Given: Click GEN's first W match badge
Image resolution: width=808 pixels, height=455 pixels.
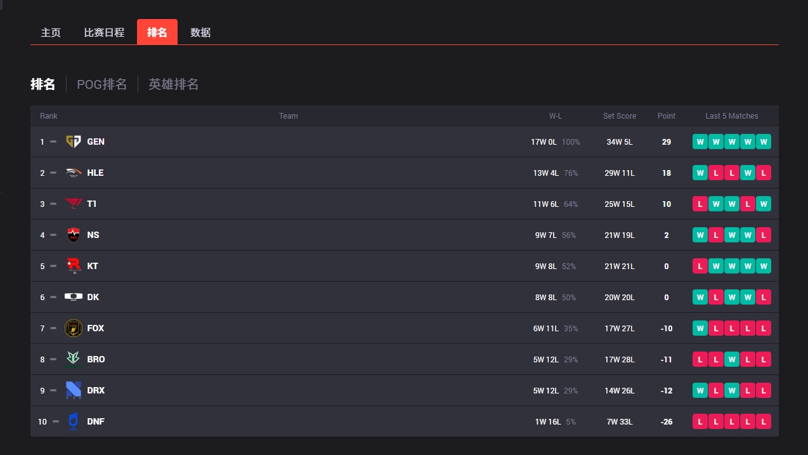Looking at the screenshot, I should click(x=700, y=142).
